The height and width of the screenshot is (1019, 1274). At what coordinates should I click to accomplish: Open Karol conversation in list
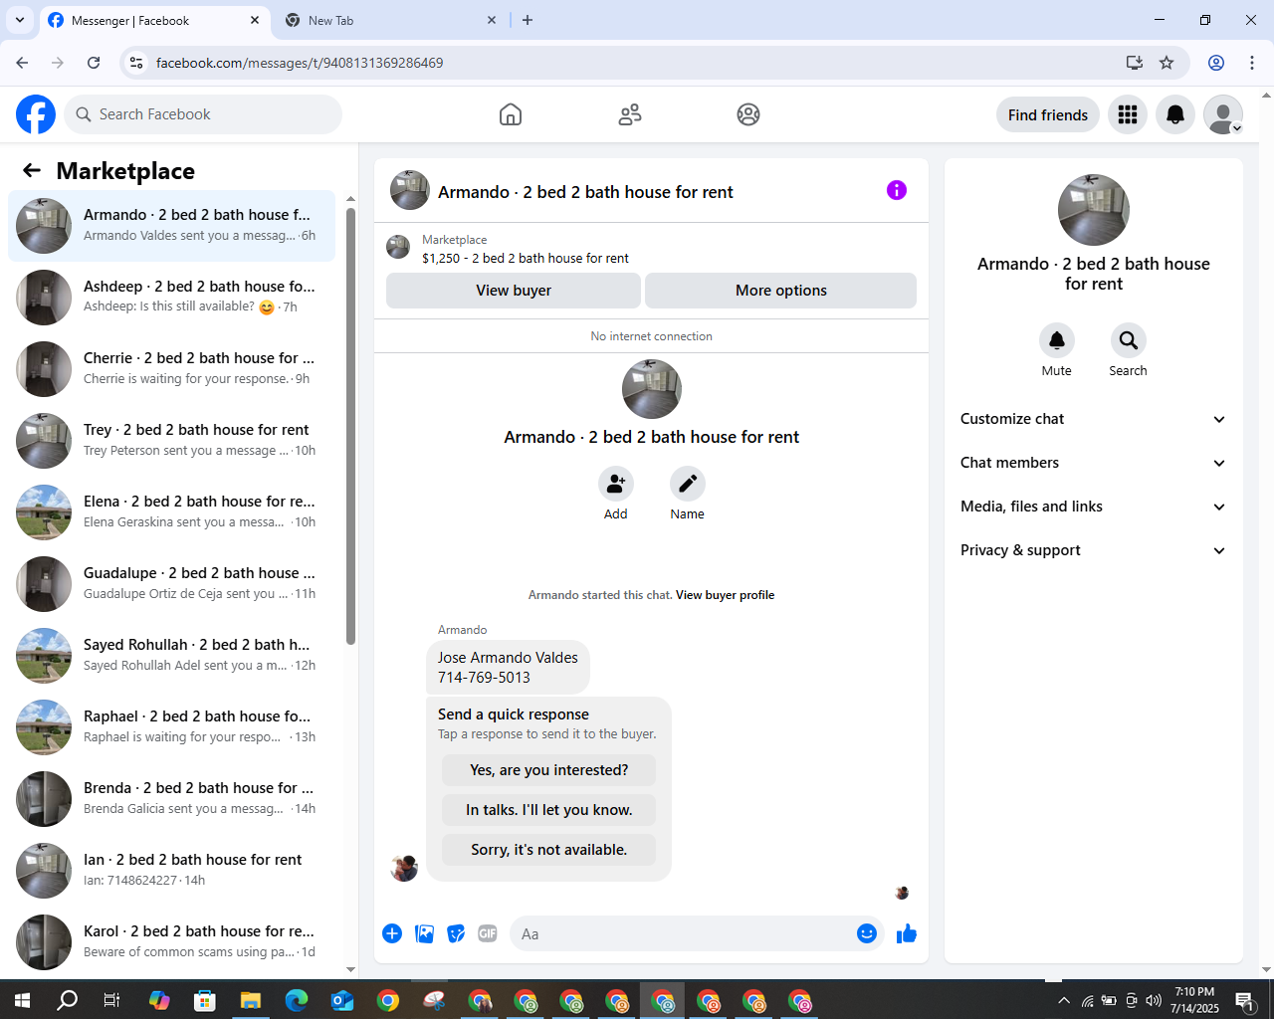(x=171, y=942)
